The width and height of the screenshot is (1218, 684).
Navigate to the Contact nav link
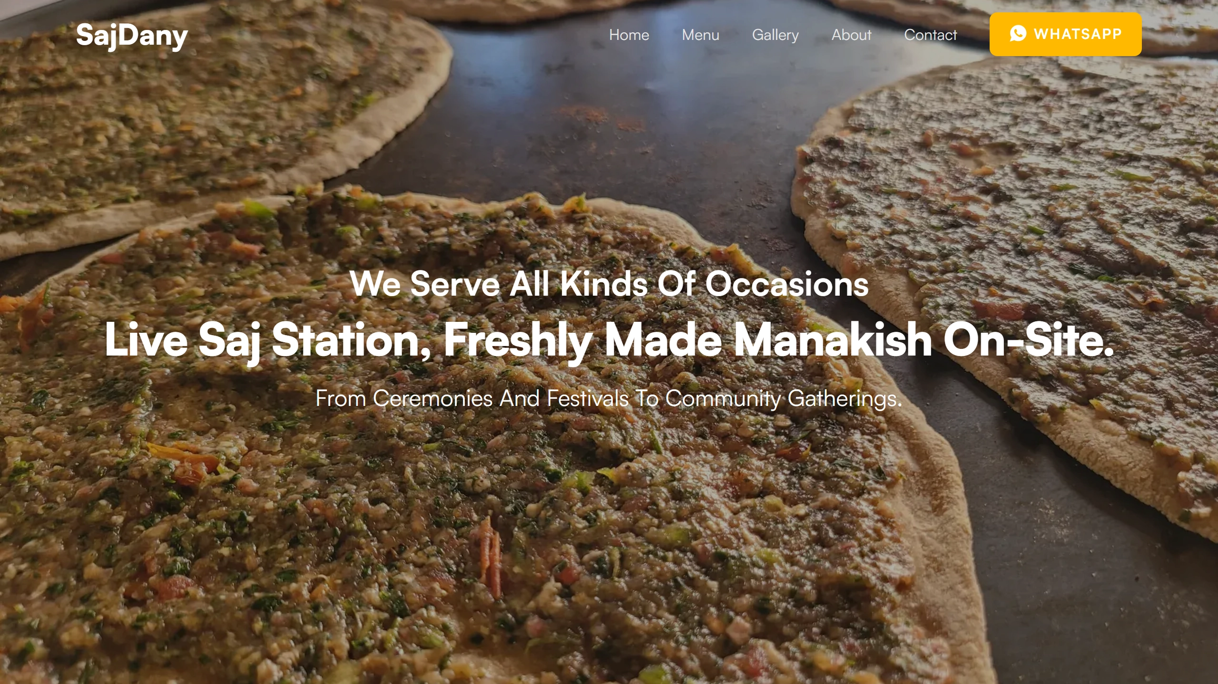click(x=930, y=35)
